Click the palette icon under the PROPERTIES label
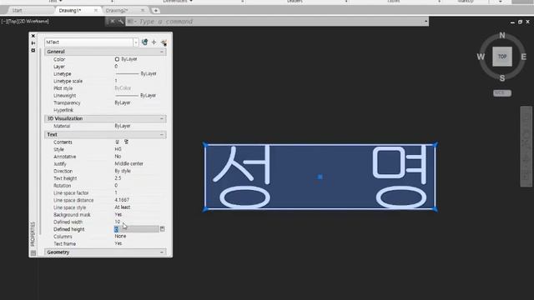The width and height of the screenshot is (534, 300). (x=33, y=252)
